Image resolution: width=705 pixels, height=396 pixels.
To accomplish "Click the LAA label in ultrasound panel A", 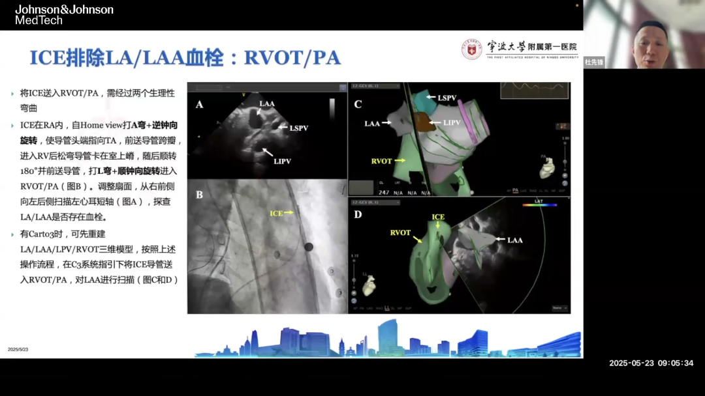I will tap(266, 104).
